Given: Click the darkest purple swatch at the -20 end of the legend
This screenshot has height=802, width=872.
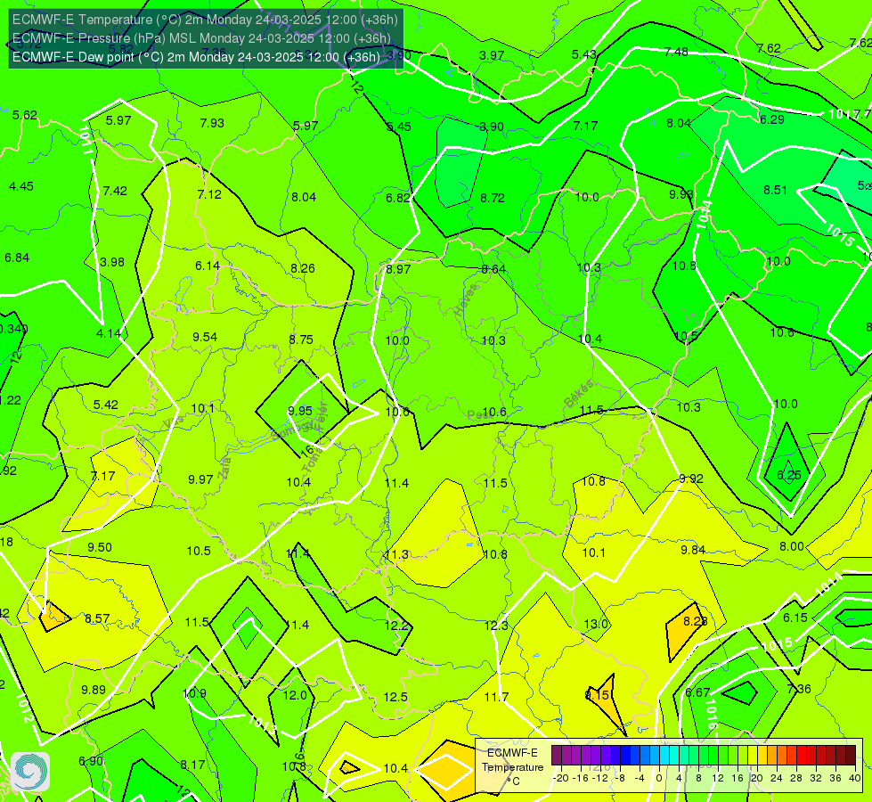Looking at the screenshot, I should [557, 756].
